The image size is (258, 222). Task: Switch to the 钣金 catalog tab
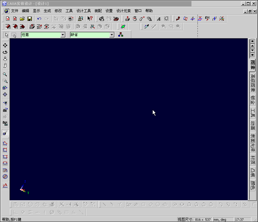(x=253, y=100)
